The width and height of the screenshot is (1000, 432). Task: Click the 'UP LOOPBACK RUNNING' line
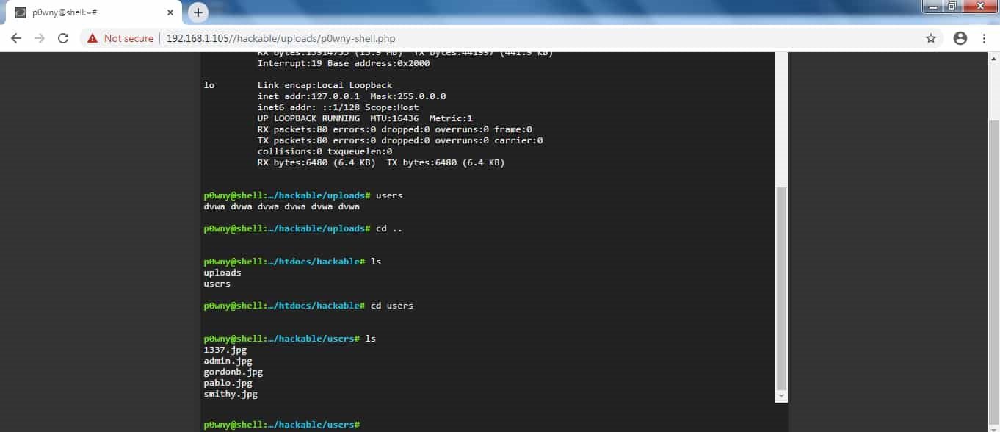(x=365, y=118)
